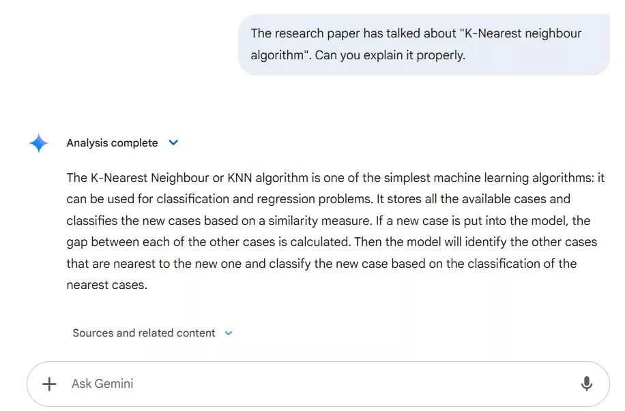Image resolution: width=625 pixels, height=411 pixels.
Task: Click response line starting "classifies the new cases"
Action: click(328, 221)
